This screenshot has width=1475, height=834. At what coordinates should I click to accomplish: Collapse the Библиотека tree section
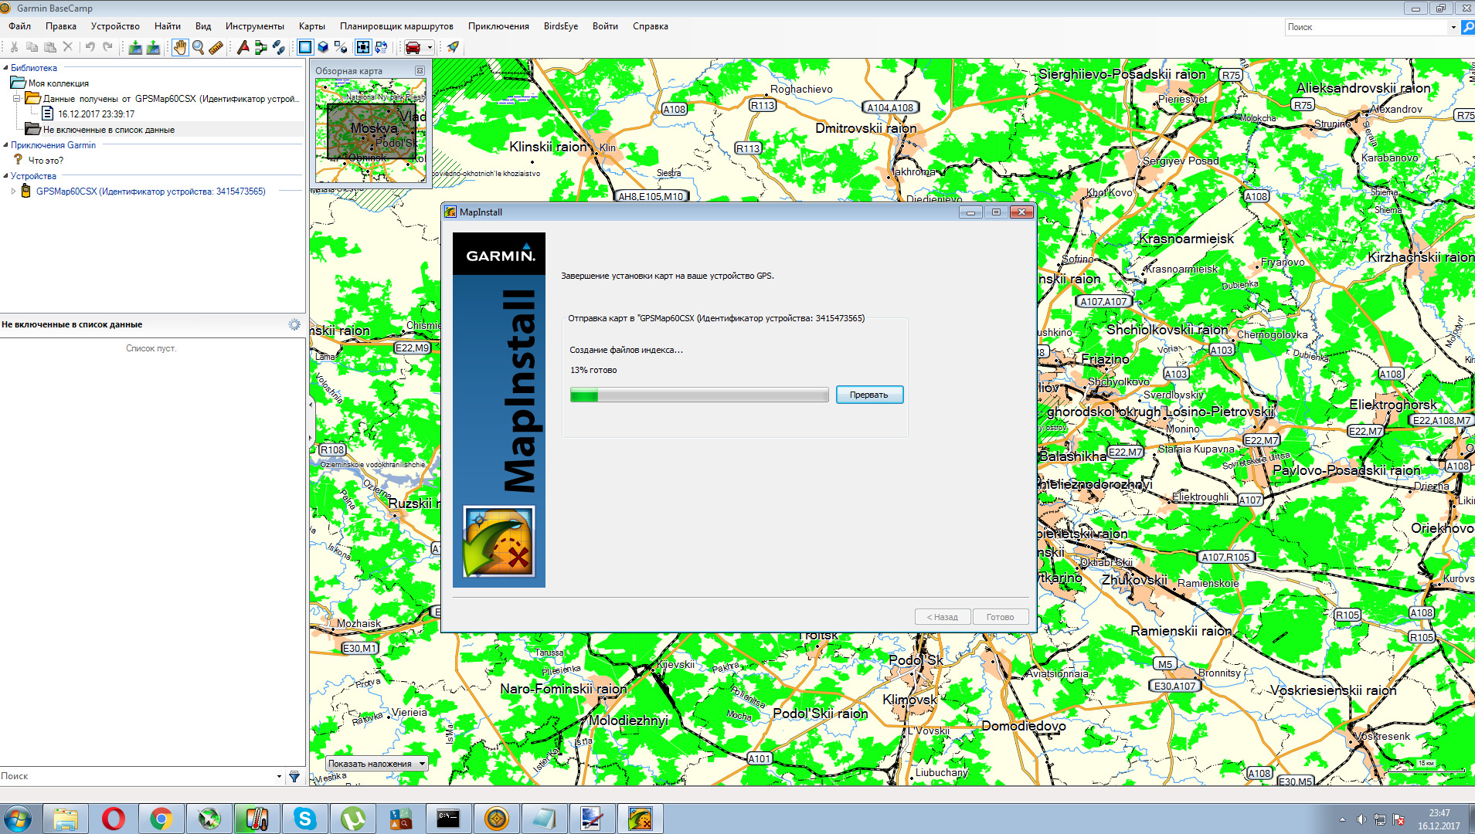pyautogui.click(x=5, y=68)
